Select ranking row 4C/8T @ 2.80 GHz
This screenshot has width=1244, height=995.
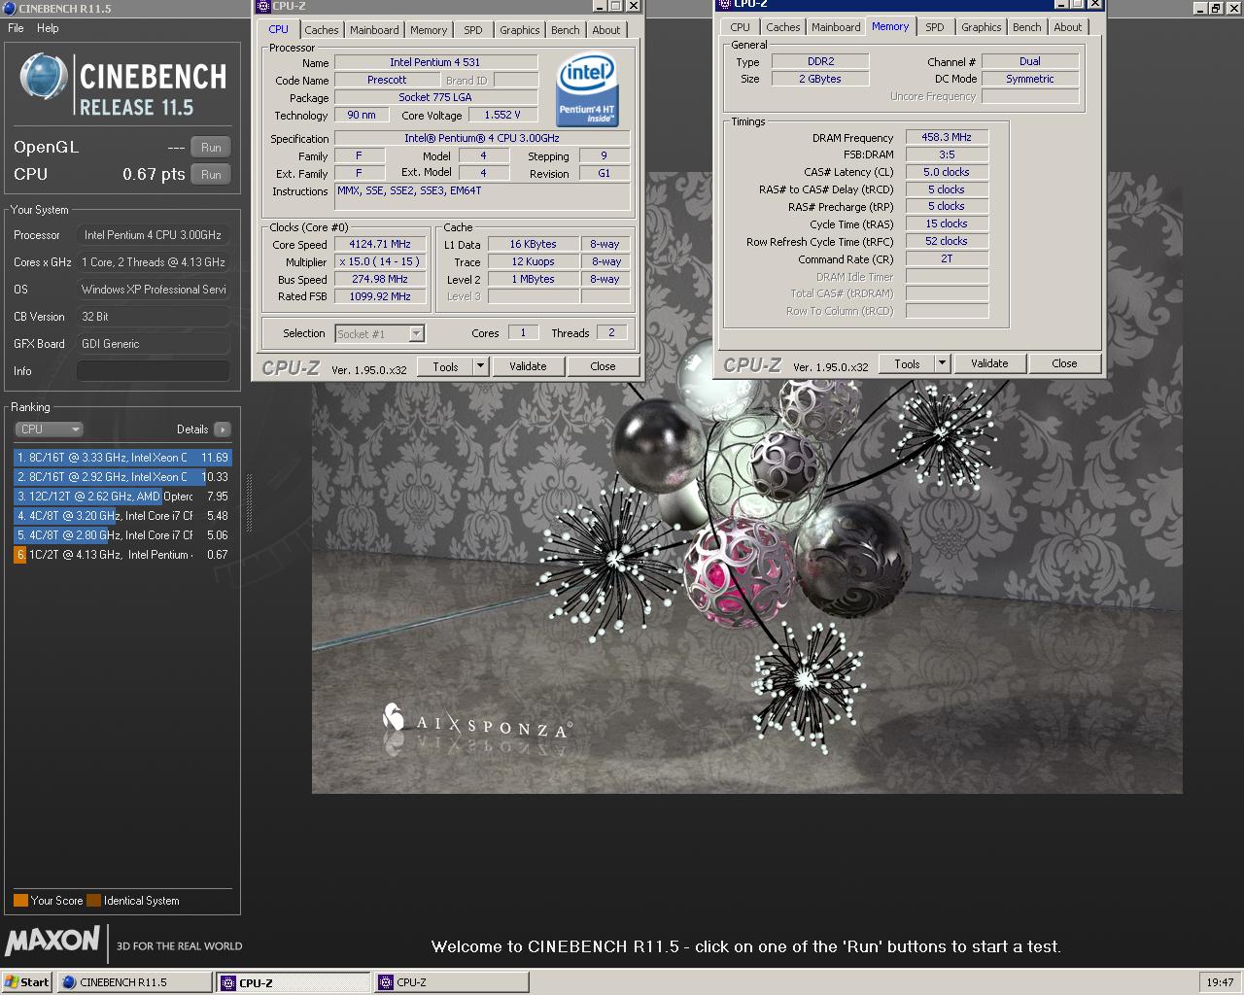(x=122, y=535)
